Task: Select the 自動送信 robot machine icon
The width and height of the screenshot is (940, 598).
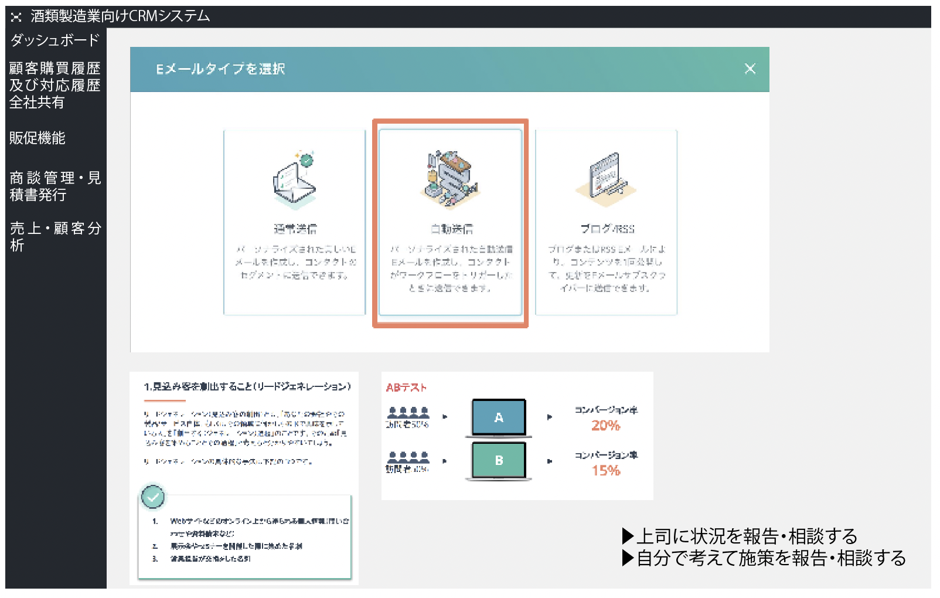Action: (450, 179)
